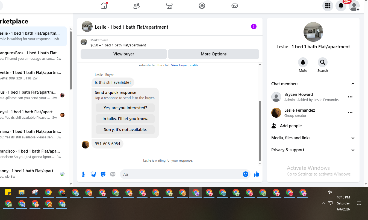Open options menu for Brycen Howard

coord(350,97)
